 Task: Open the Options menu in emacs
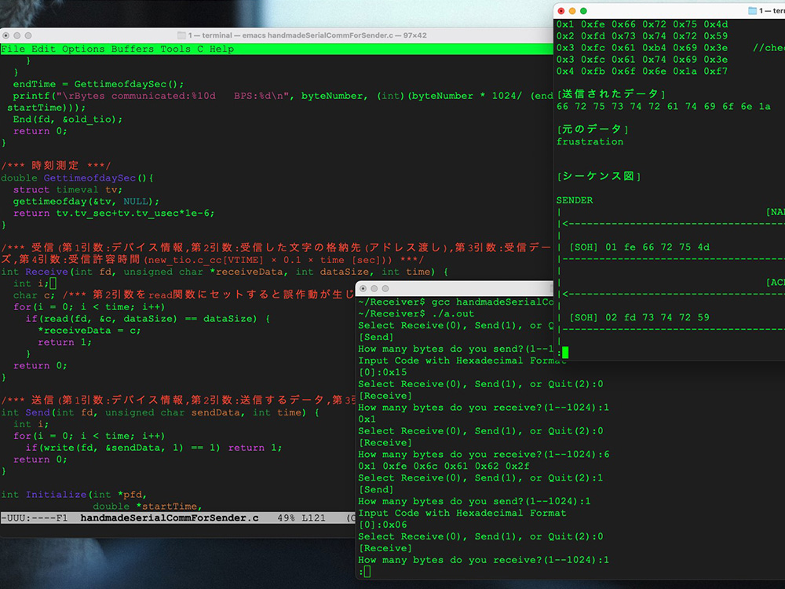pyautogui.click(x=83, y=49)
